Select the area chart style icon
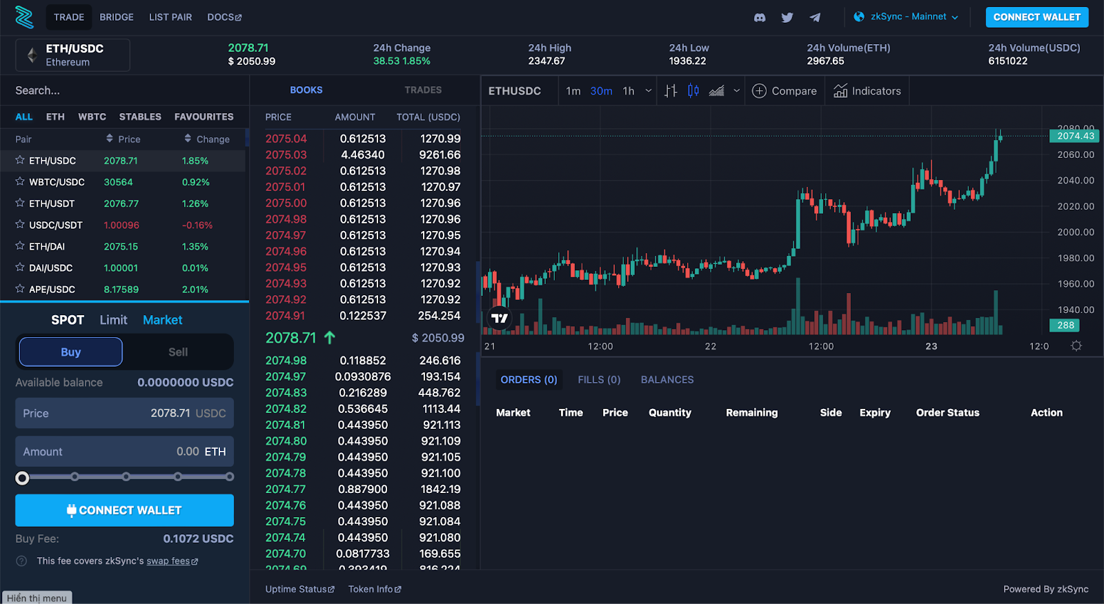The width and height of the screenshot is (1104, 604). (717, 91)
